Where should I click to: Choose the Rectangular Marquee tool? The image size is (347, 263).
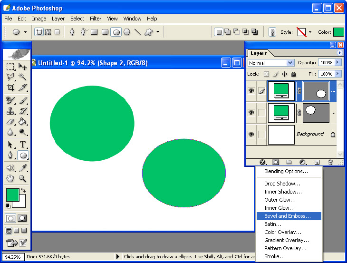[x=10, y=67]
